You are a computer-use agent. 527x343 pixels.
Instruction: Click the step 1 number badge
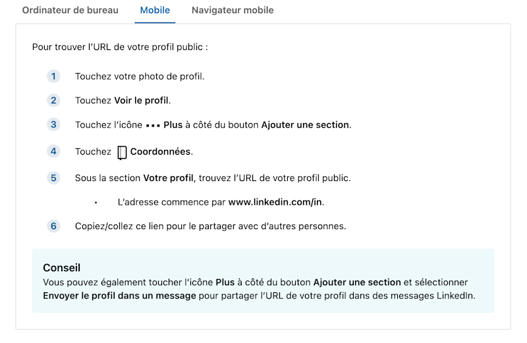coord(53,76)
